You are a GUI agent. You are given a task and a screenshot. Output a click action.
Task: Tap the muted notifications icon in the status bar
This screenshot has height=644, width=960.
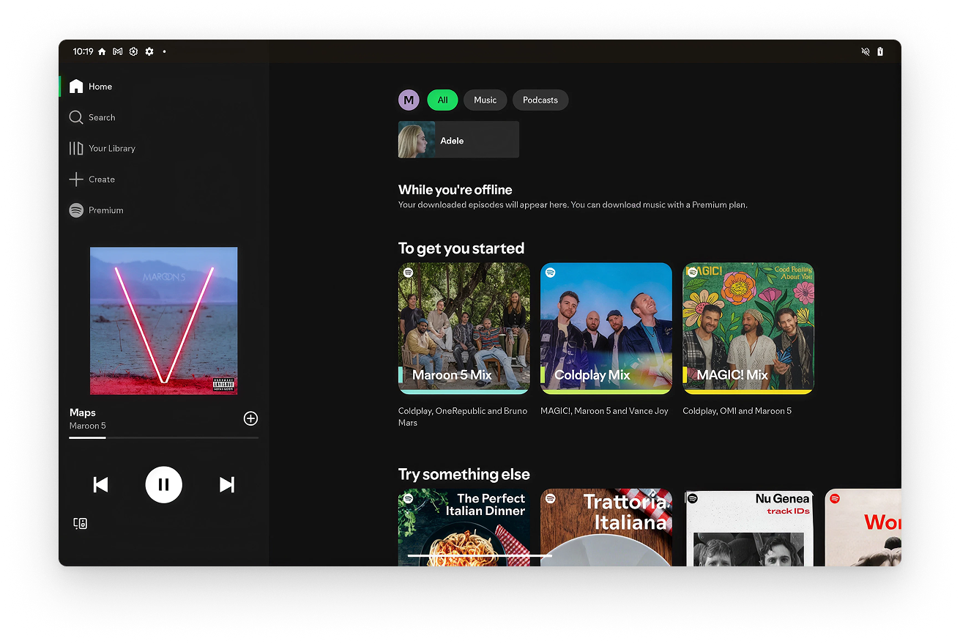[866, 52]
